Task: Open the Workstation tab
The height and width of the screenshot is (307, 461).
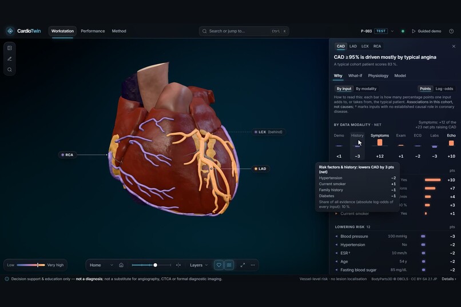Action: click(62, 31)
